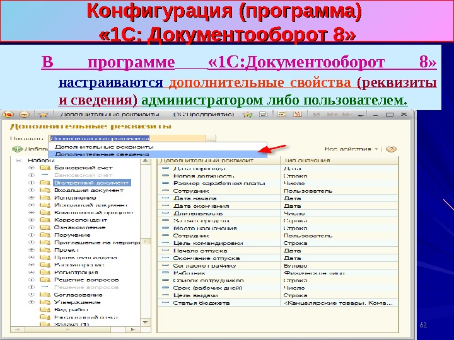Image resolution: width=454 pixels, height=340 pixels.
Task: Click the 1C logo icon in title bar
Action: point(8,115)
